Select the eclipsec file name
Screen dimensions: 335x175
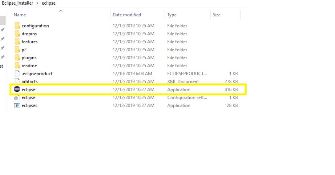click(x=29, y=105)
